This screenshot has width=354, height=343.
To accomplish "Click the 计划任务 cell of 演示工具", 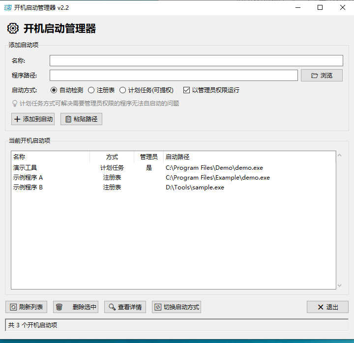I will tap(112, 168).
